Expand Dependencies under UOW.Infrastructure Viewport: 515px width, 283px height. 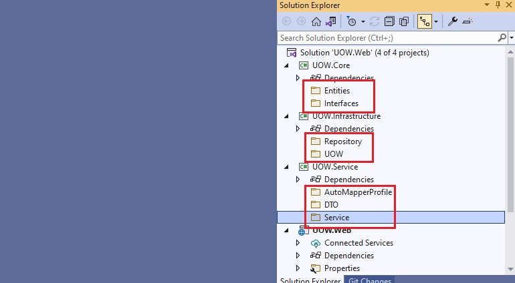pyautogui.click(x=298, y=129)
